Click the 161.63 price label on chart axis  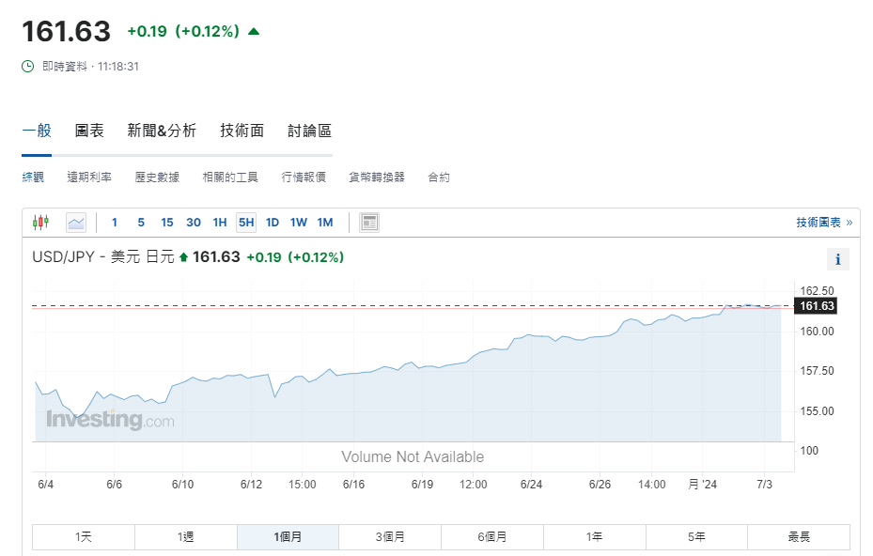(816, 305)
